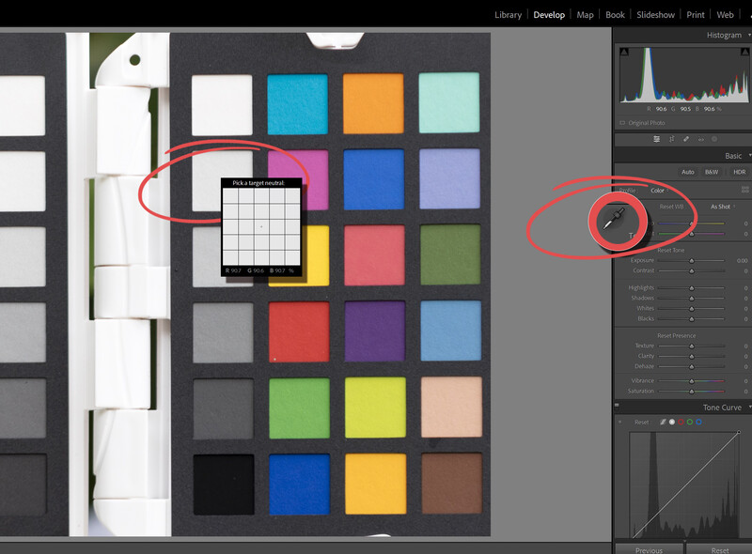Toggle the HDR button
Image resolution: width=752 pixels, height=554 pixels.
click(x=739, y=172)
